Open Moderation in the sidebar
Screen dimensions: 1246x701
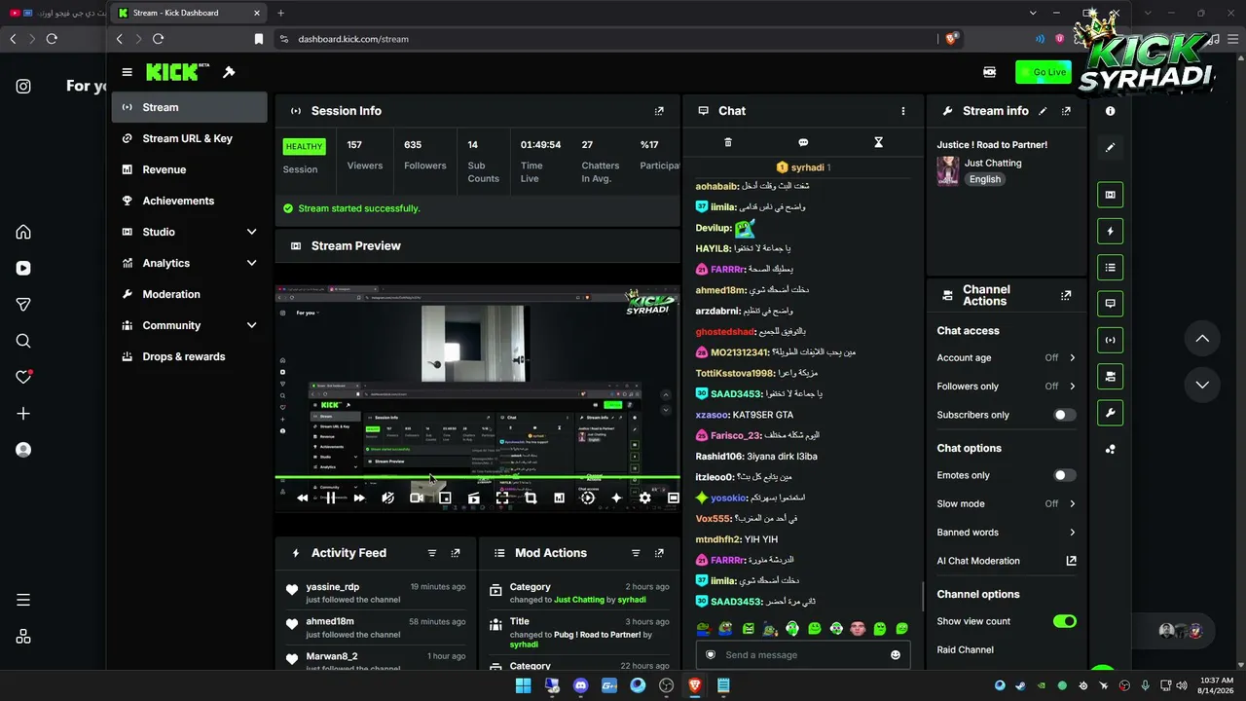190,294
